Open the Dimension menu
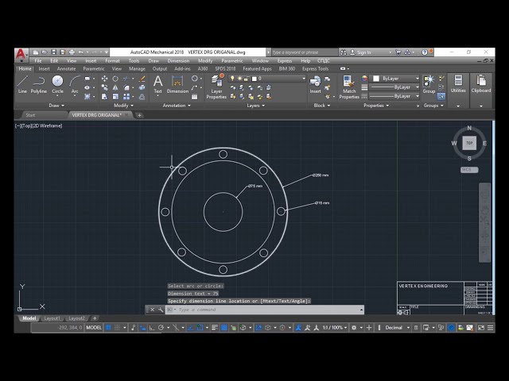Image resolution: width=509 pixels, height=381 pixels. (178, 60)
